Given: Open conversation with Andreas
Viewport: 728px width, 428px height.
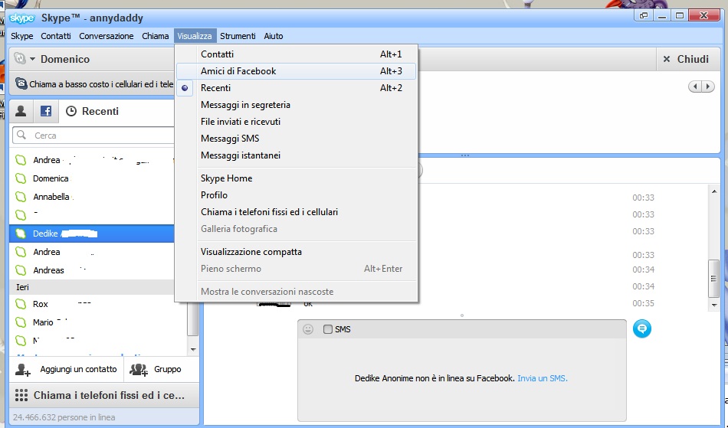Looking at the screenshot, I should click(92, 270).
